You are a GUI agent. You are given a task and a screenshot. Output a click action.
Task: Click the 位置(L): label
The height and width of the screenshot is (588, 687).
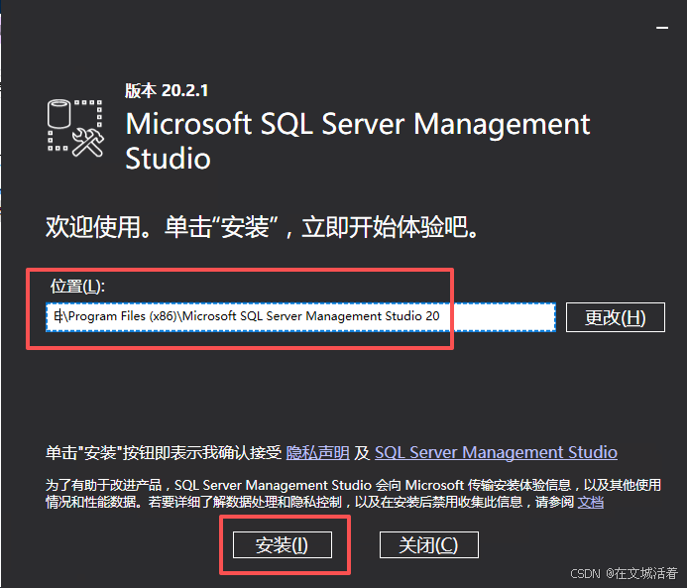[x=77, y=287]
